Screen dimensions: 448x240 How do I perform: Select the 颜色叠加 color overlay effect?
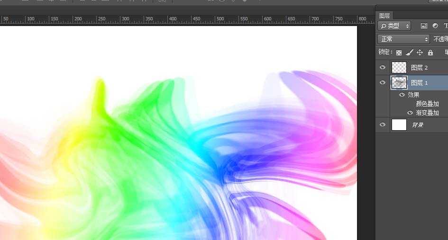(x=427, y=104)
